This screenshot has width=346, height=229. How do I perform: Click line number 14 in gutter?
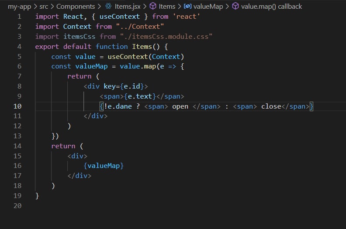pyautogui.click(x=17, y=146)
